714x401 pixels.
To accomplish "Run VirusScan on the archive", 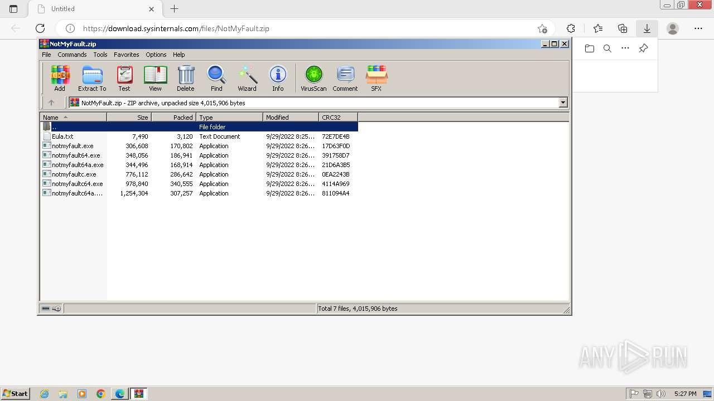I will [313, 78].
